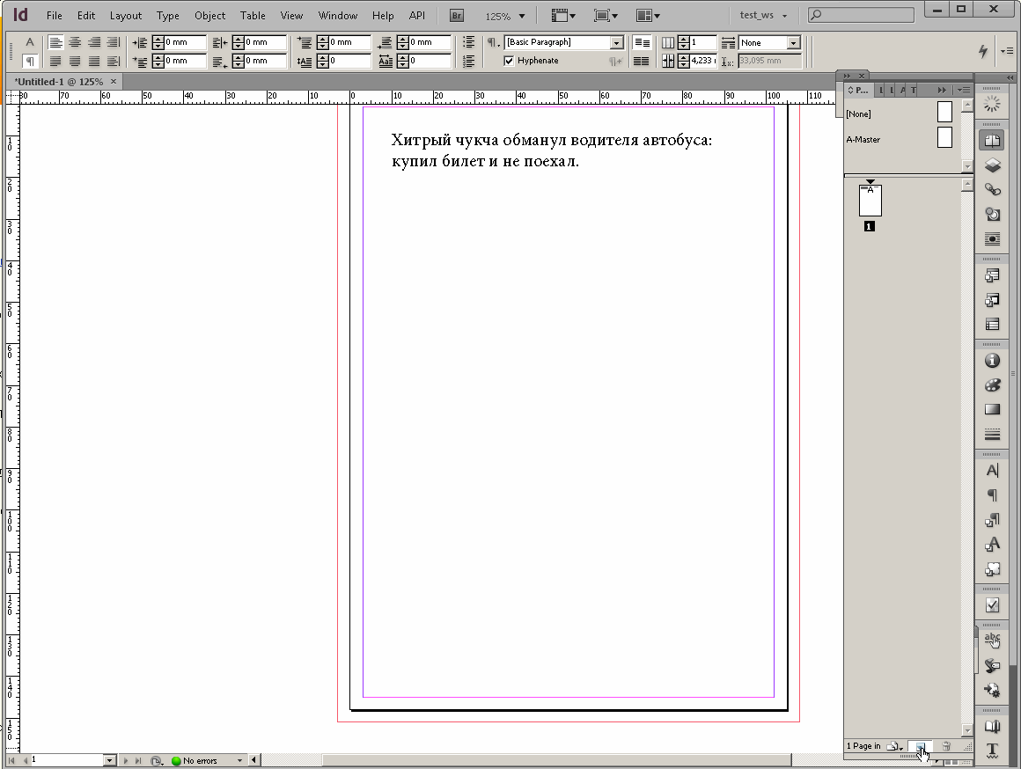
Task: Open the Tool Hints hand icon
Action: pyautogui.click(x=992, y=641)
